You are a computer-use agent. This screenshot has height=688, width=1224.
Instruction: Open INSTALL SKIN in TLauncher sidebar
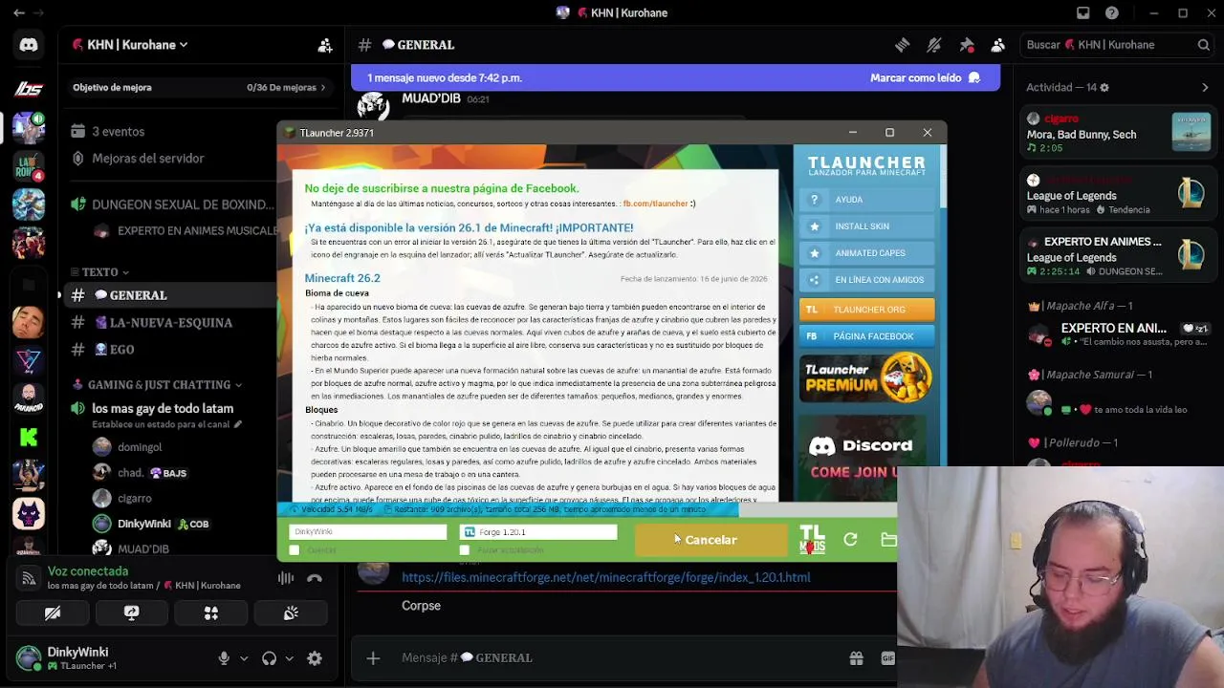click(x=866, y=226)
